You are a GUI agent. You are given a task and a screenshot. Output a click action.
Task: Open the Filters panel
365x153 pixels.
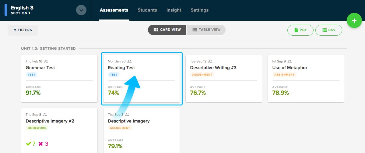tap(23, 30)
